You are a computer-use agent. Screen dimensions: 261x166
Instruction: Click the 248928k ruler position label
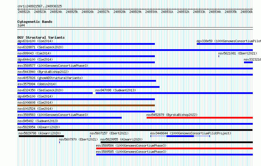point(120,12)
